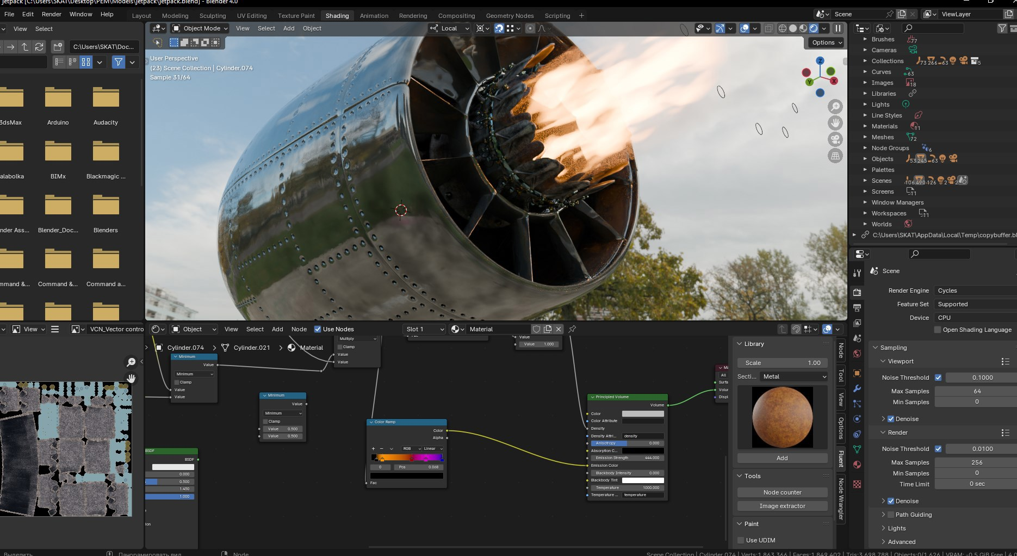
Task: Open the Feature Set Supported dropdown
Action: click(x=975, y=304)
